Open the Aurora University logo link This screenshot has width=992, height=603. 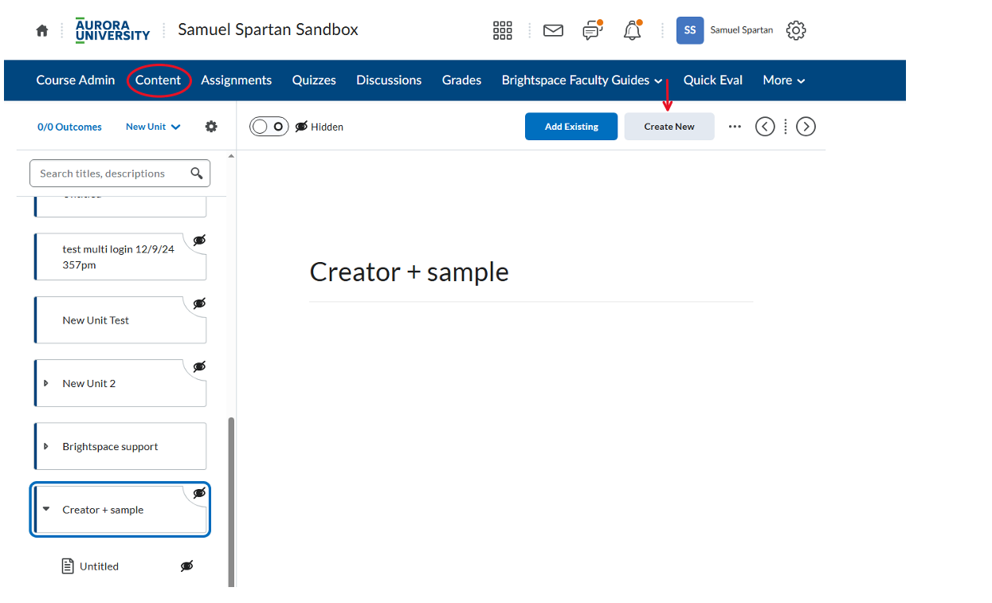pyautogui.click(x=112, y=30)
